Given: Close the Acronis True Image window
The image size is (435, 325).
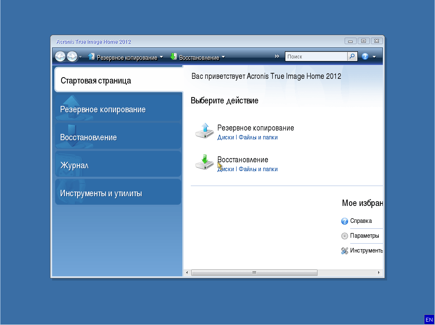Looking at the screenshot, I should click(377, 41).
